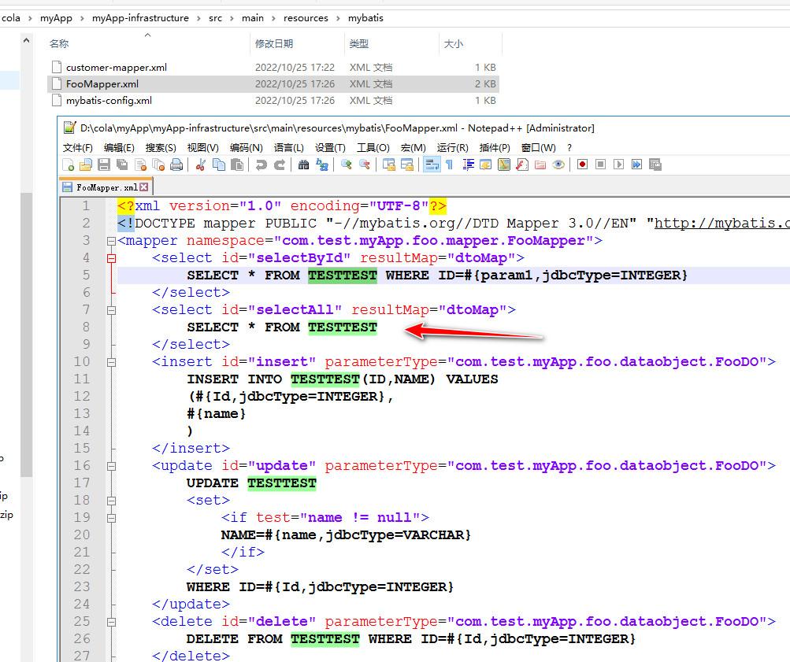Open the 文件(F) menu
This screenshot has height=662, width=790.
coord(78,147)
